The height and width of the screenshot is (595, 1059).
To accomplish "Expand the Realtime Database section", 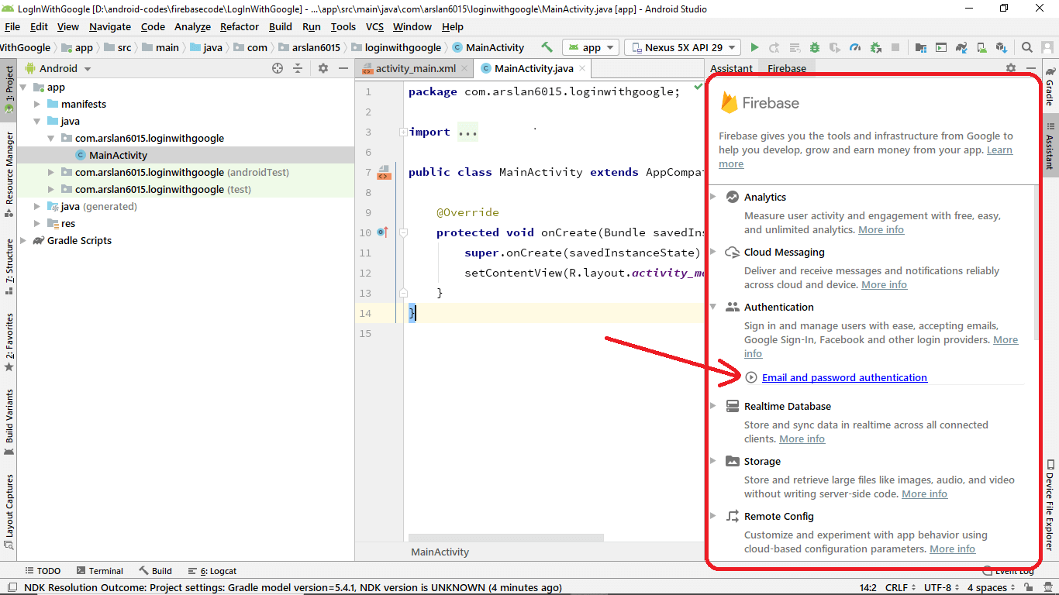I will point(713,406).
